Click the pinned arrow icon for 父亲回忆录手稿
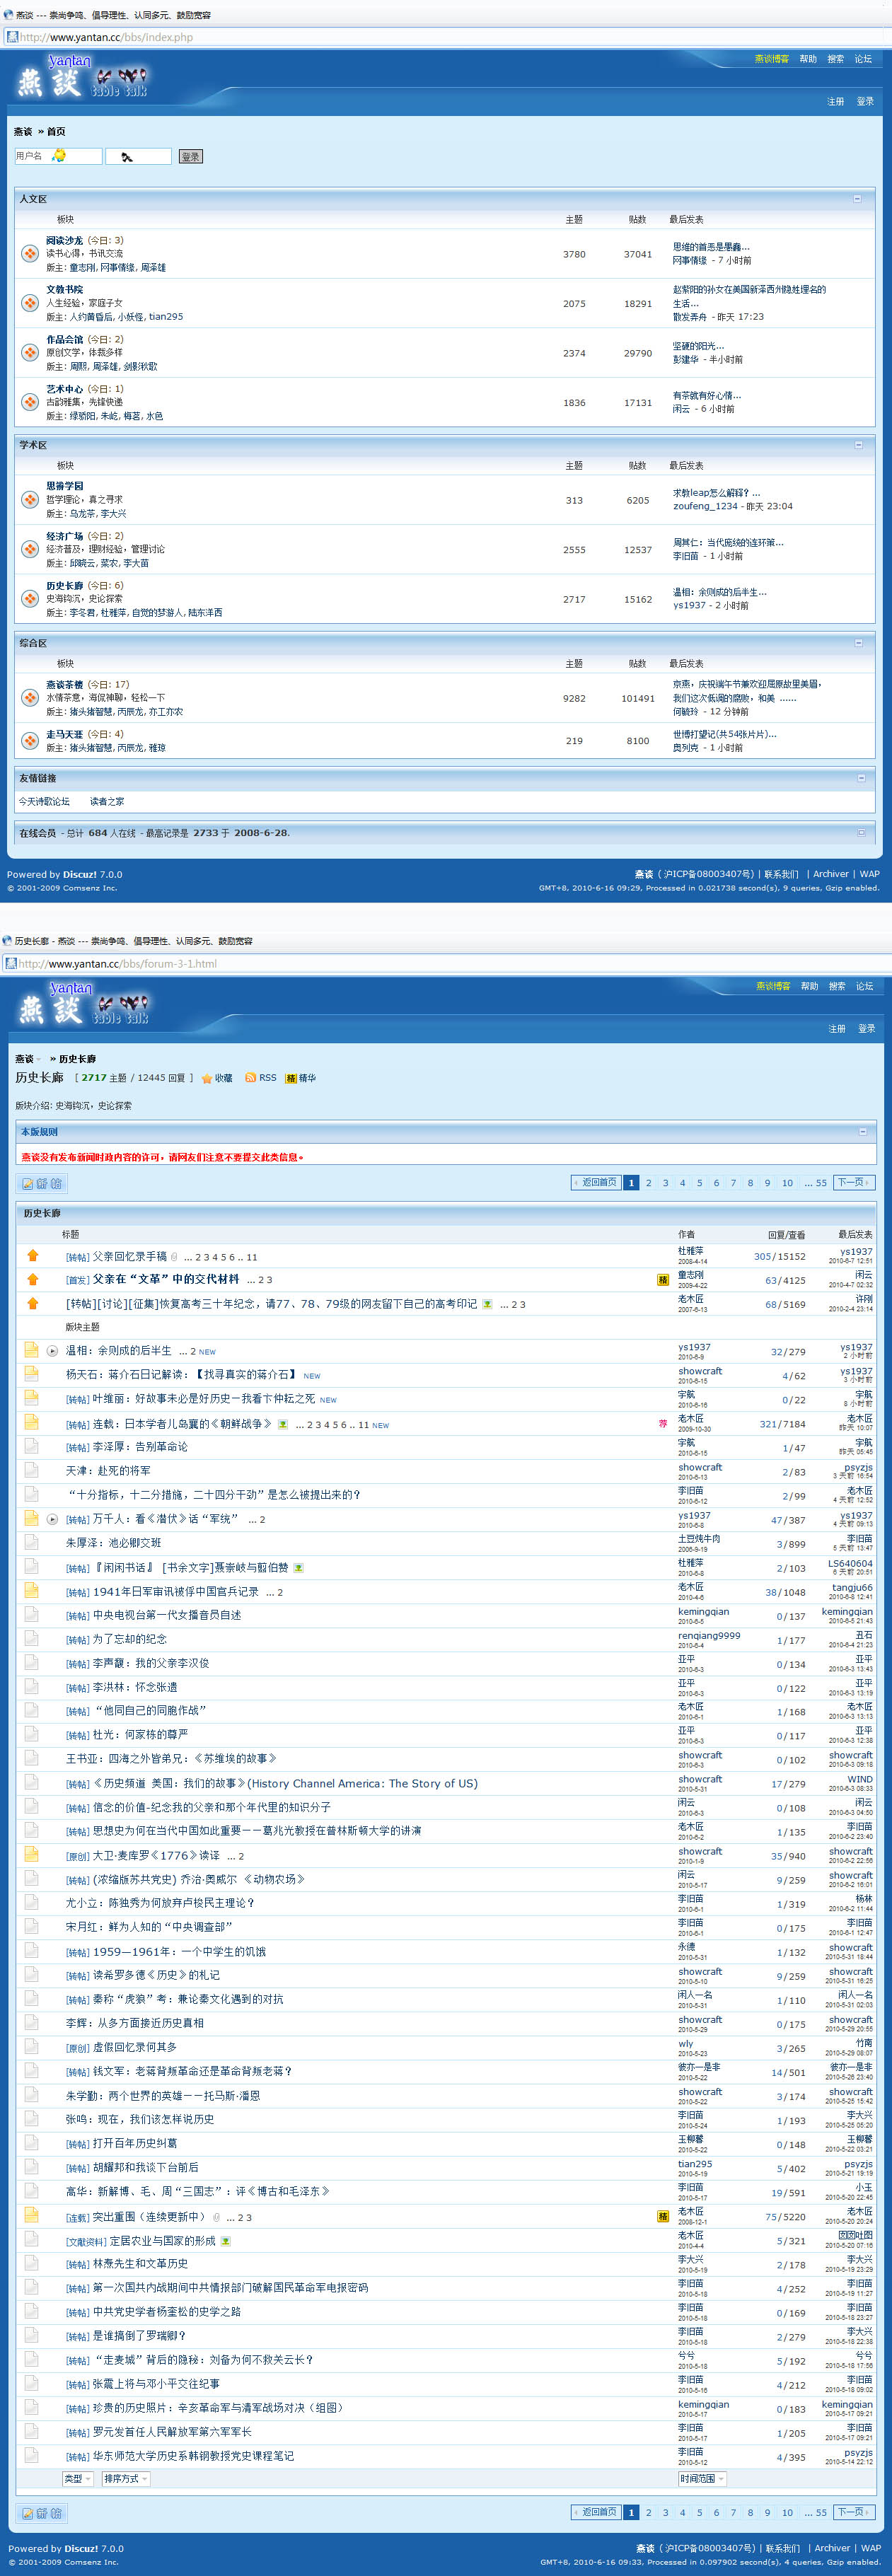Viewport: 892px width, 2576px height. (32, 1256)
